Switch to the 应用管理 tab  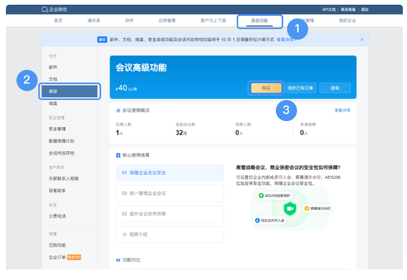point(166,21)
